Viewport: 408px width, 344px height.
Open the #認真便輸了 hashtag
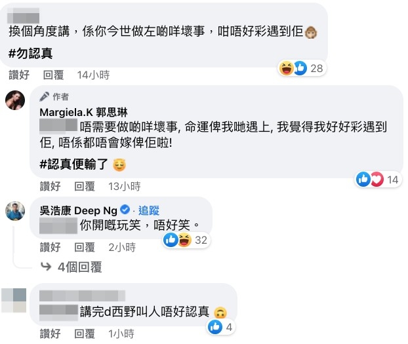click(x=73, y=164)
